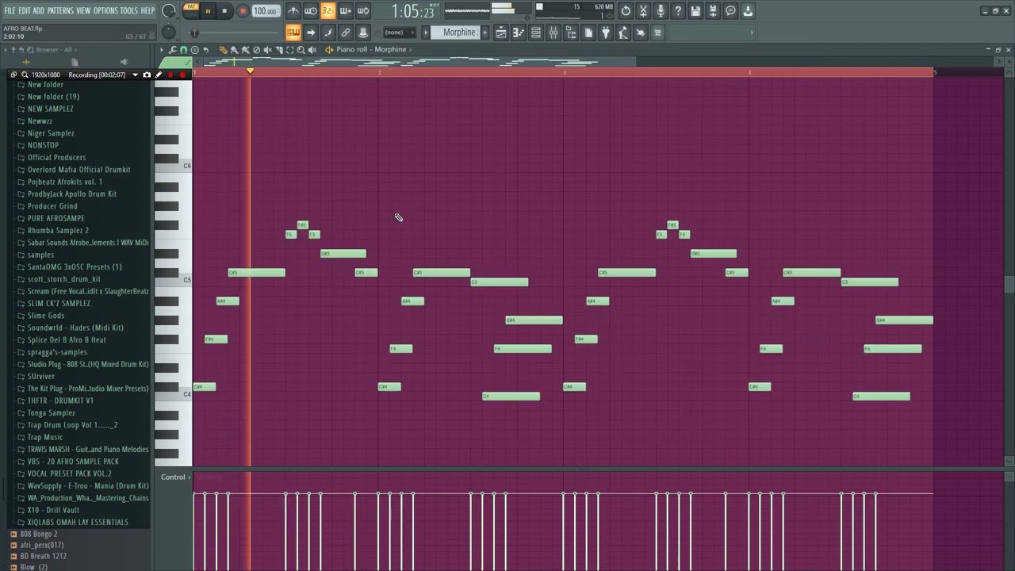The image size is (1015, 571).
Task: Select the piano roll zoom tool
Action: point(301,50)
